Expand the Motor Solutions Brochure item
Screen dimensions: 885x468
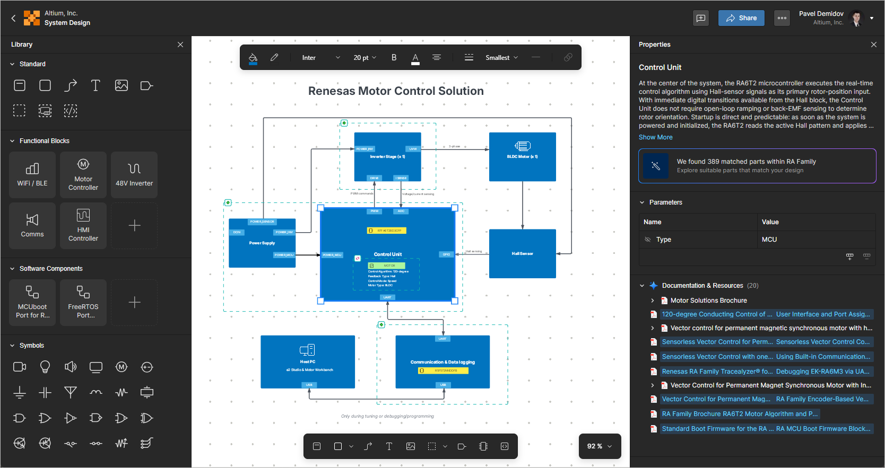coord(653,301)
